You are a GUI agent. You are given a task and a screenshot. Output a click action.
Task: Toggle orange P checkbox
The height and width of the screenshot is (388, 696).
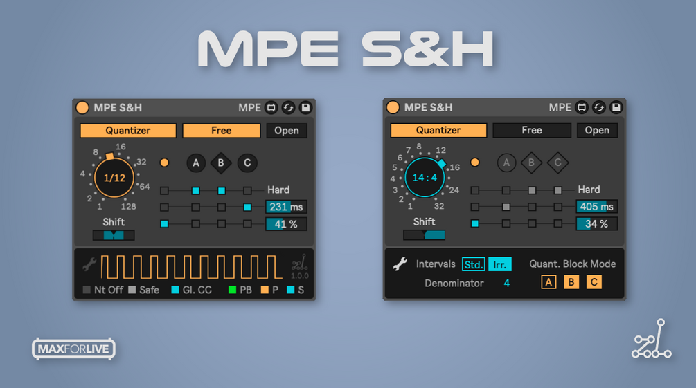click(265, 290)
